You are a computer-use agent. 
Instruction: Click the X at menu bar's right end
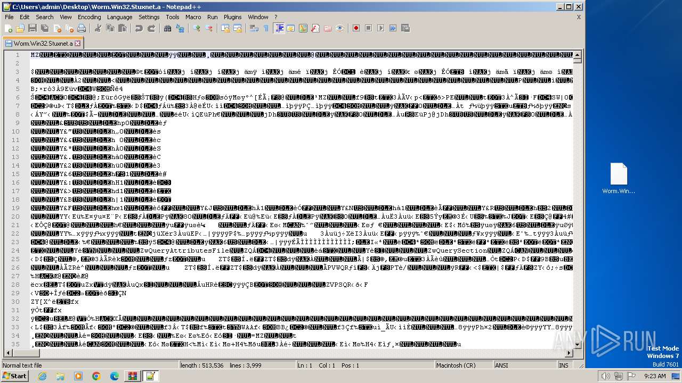coord(579,17)
